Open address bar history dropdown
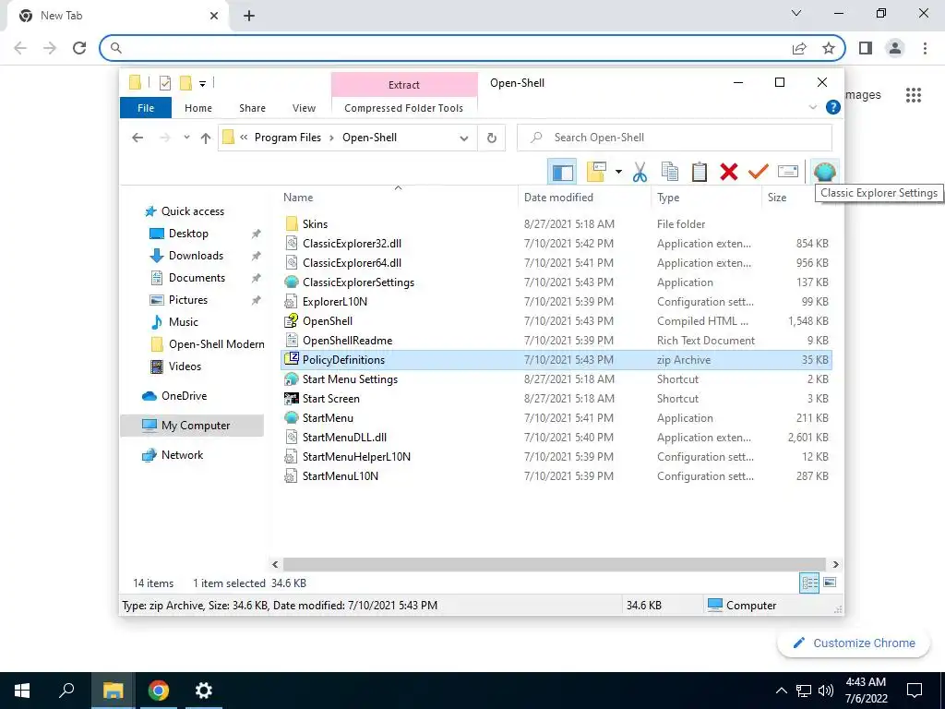This screenshot has height=709, width=945. [x=463, y=138]
